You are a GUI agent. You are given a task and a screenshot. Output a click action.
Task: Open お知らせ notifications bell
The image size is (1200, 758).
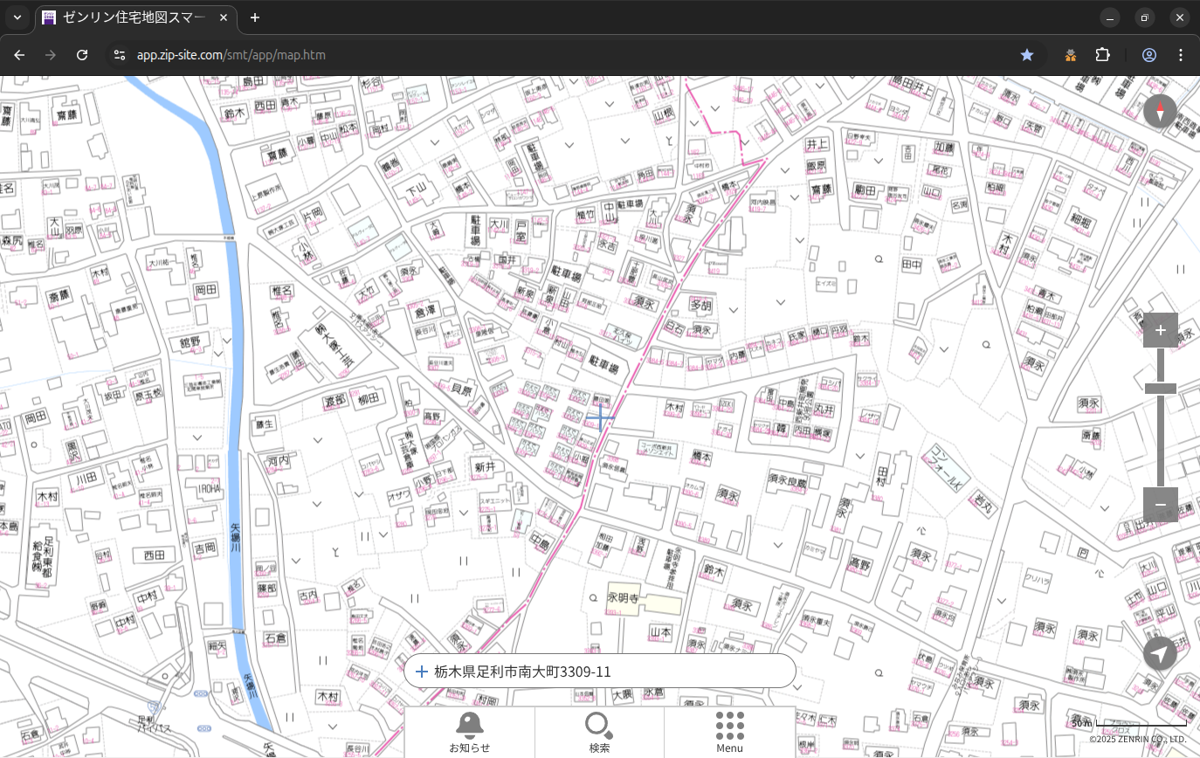pos(469,731)
